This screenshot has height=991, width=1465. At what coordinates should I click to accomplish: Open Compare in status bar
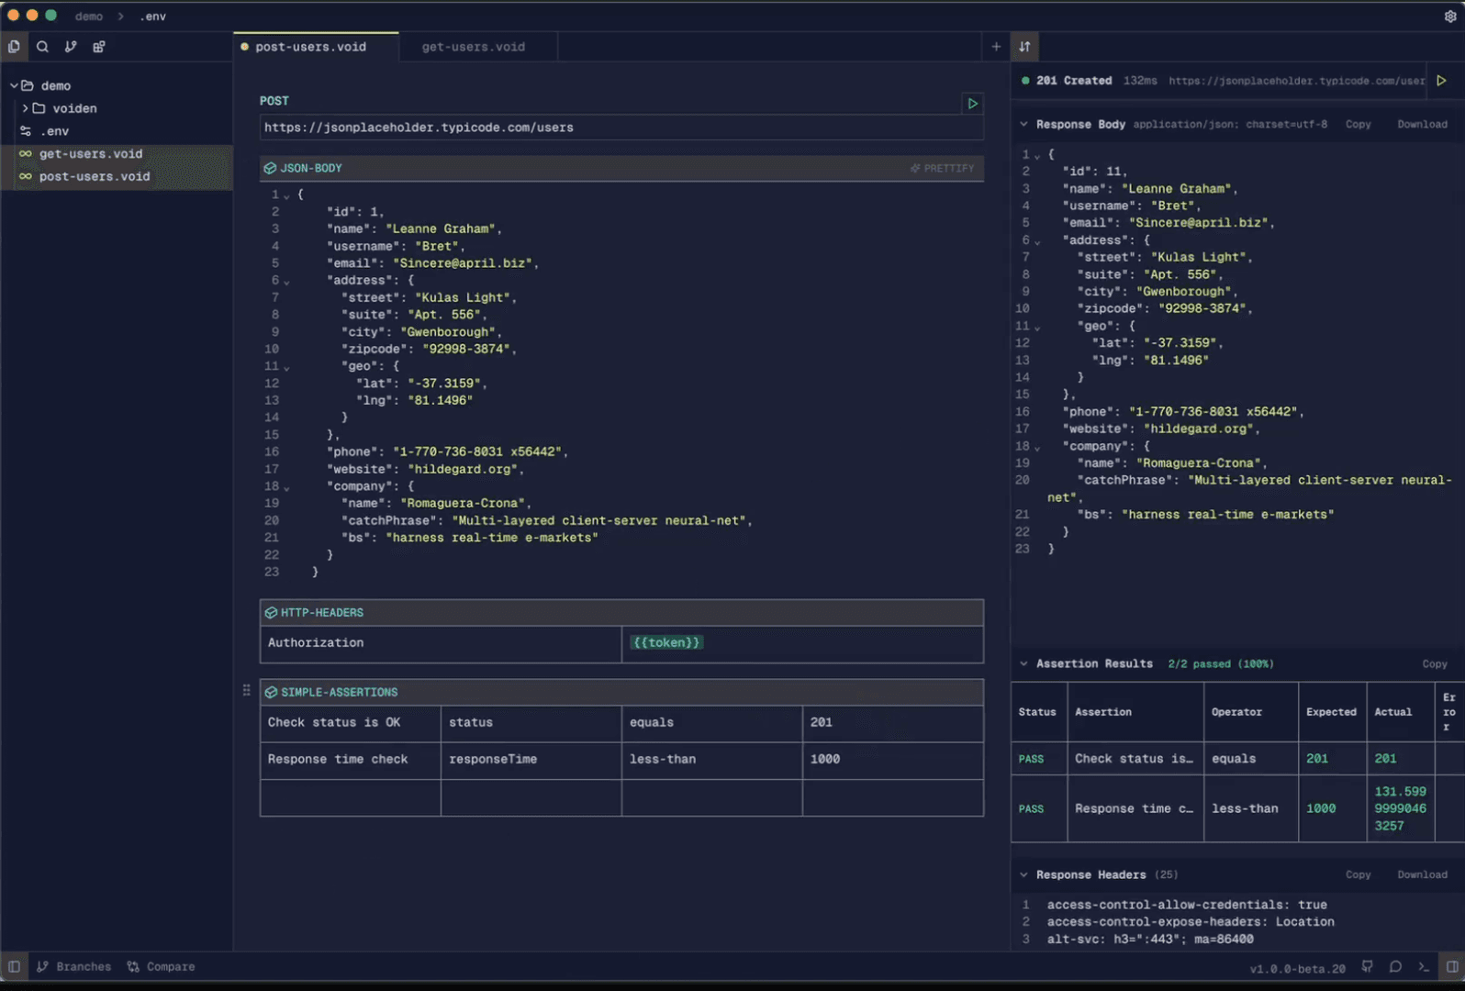click(161, 966)
